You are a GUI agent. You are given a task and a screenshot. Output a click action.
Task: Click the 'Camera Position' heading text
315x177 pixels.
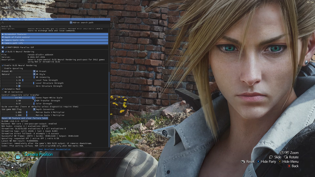point(39,154)
